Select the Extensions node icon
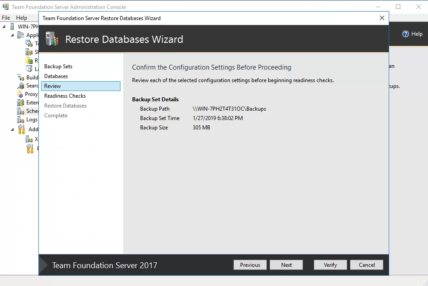Image resolution: width=428 pixels, height=286 pixels. 21,103
